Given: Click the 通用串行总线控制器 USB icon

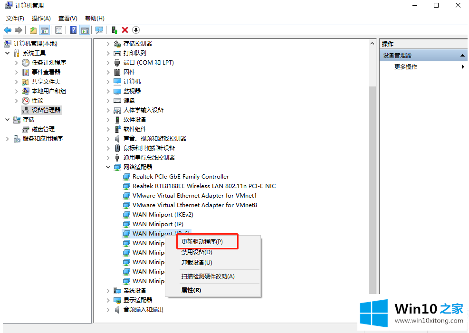Looking at the screenshot, I should point(117,158).
